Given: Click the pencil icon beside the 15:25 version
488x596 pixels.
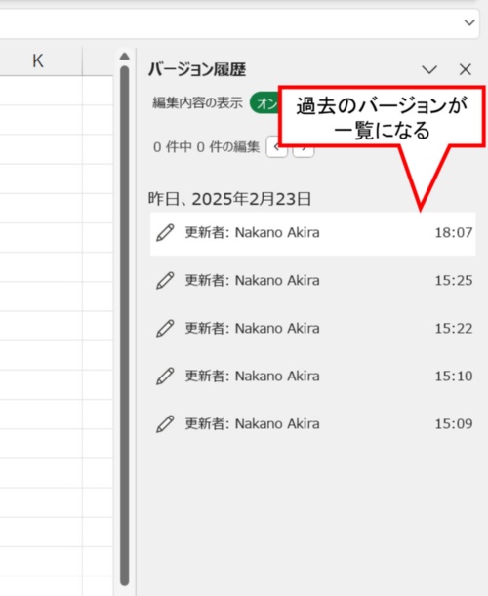Looking at the screenshot, I should 165,281.
